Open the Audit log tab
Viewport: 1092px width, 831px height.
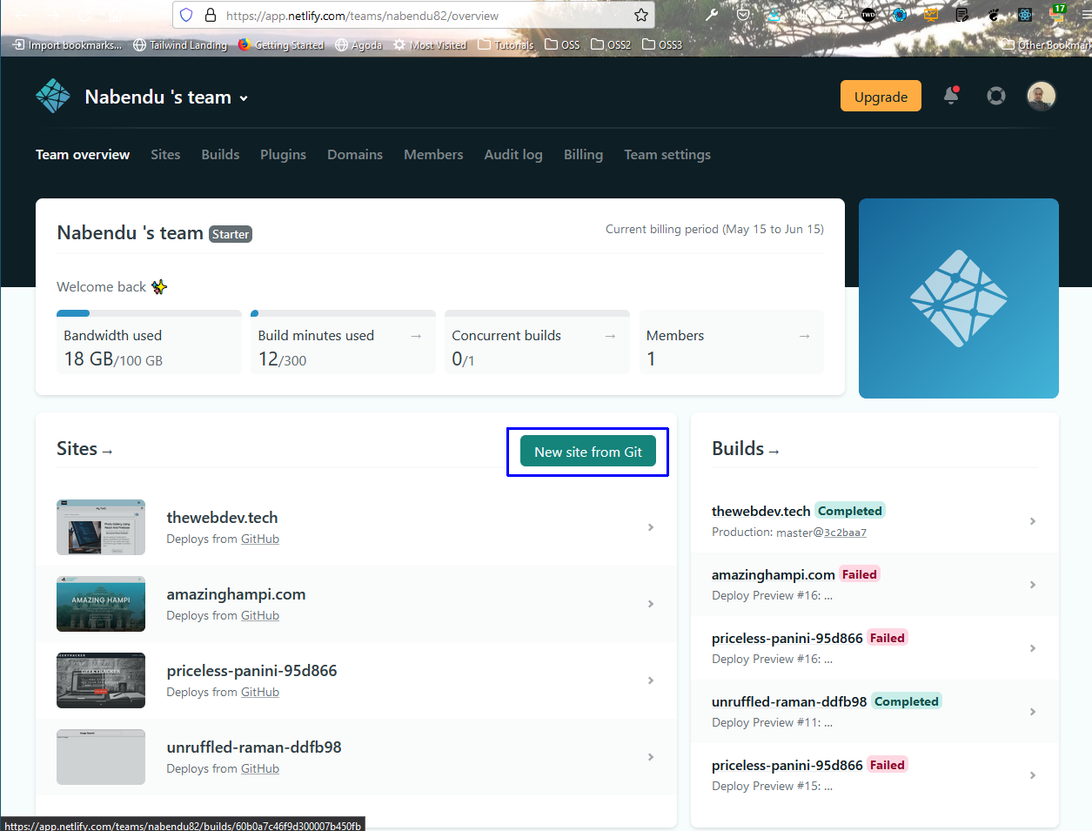513,155
